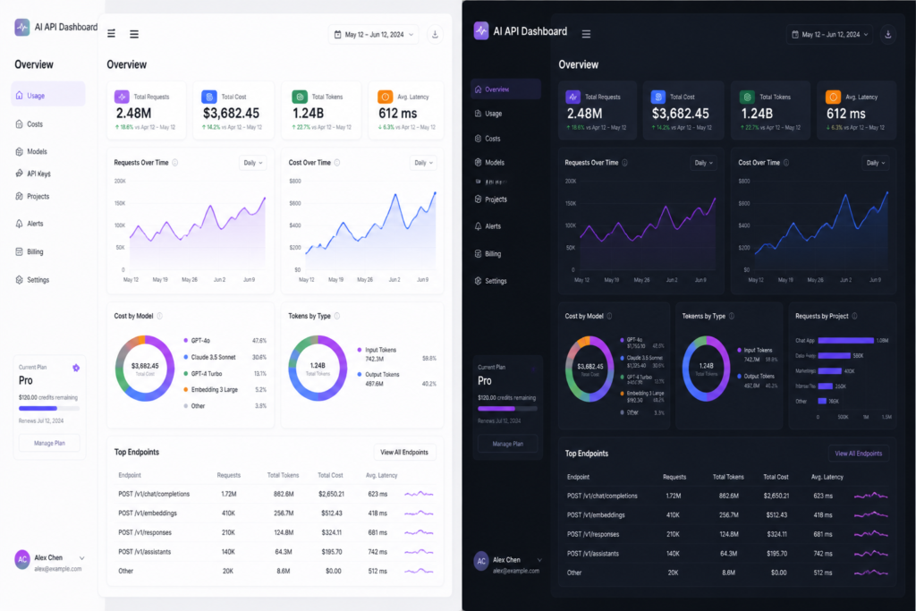Viewport: 916px width, 611px height.
Task: Click the Input Tokens legend dot in the light dashboard
Action: point(360,350)
